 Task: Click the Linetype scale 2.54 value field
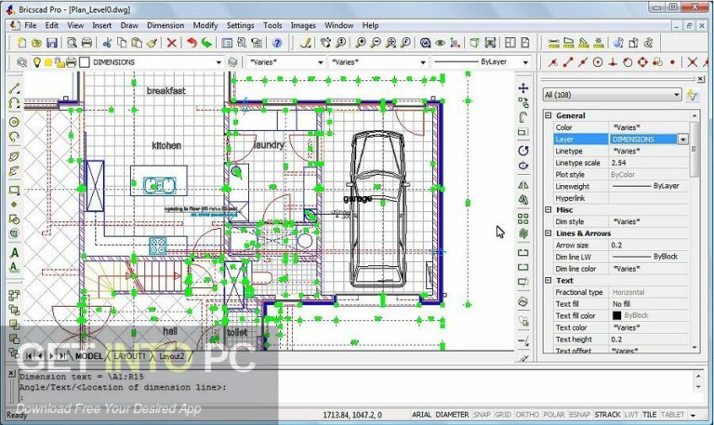click(649, 163)
